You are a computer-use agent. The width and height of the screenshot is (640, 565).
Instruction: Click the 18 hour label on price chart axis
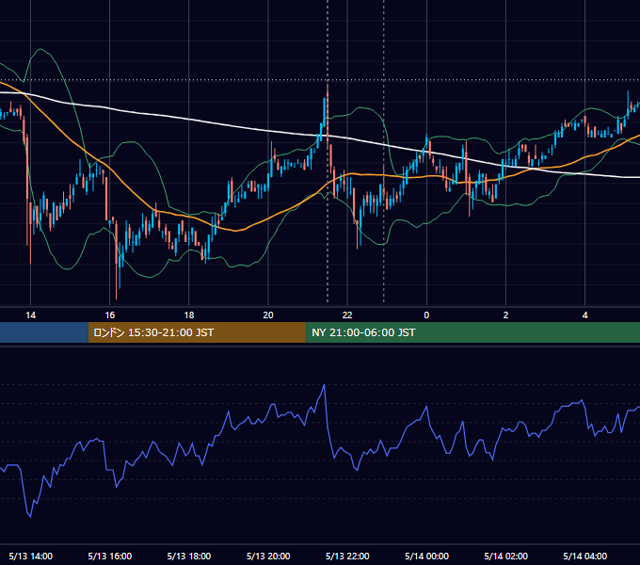189,315
